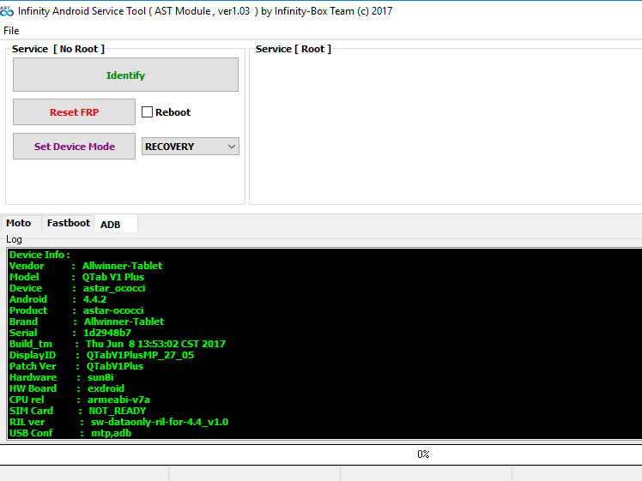Screen dimensions: 642x481
Task: Click the Product 'astar-ococci' log value
Action: tap(113, 310)
